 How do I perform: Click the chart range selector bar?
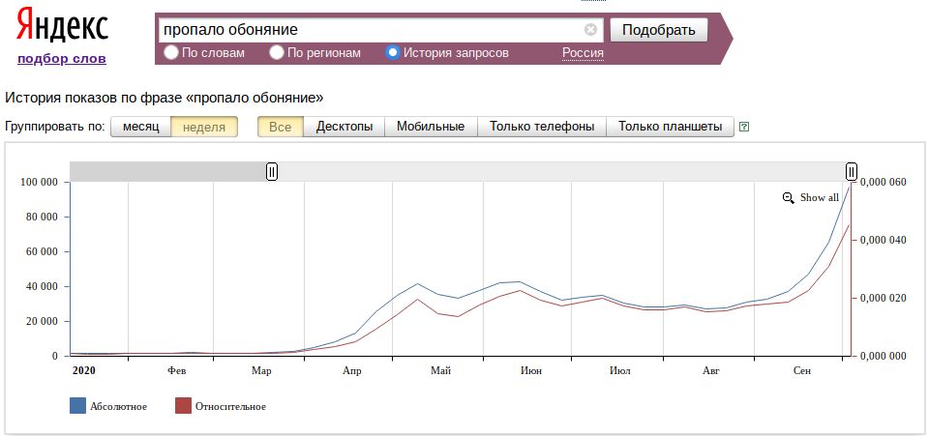point(461,171)
